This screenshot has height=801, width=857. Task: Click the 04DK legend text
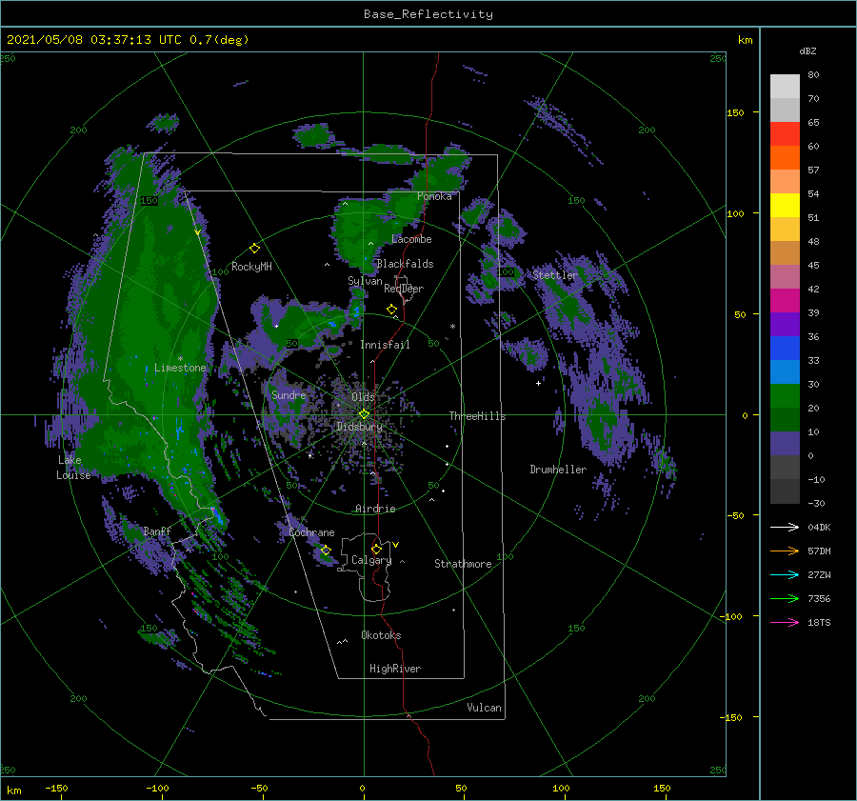click(x=819, y=527)
